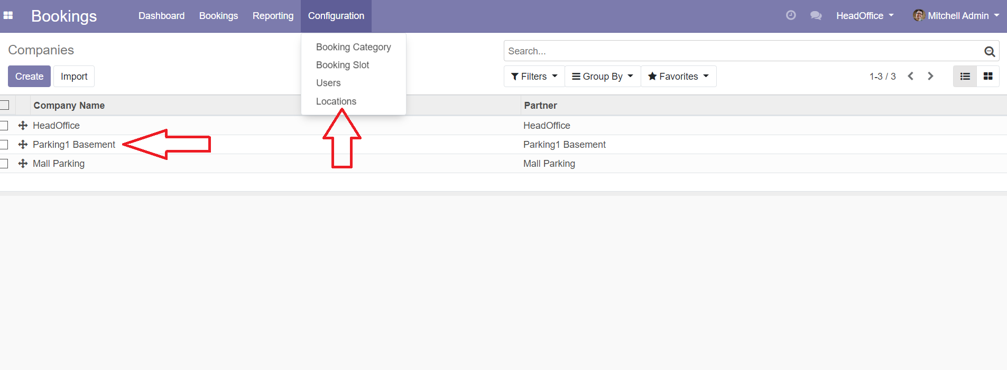
Task: Click the Create button
Action: 29,77
